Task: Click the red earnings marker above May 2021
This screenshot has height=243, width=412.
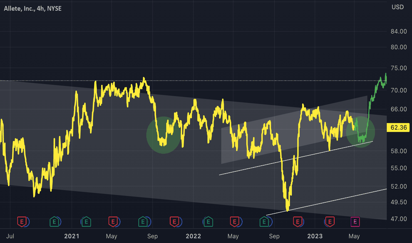Action: 113,222
